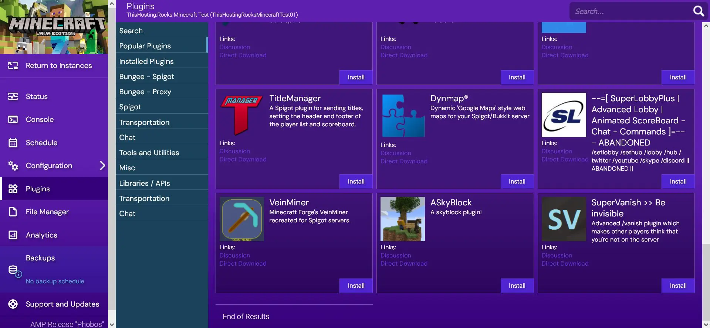Install the SuperVanish plugin
The image size is (710, 328).
[x=678, y=286]
